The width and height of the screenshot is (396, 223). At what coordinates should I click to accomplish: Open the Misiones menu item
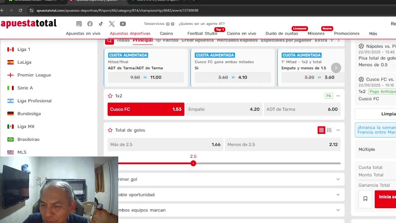click(316, 33)
